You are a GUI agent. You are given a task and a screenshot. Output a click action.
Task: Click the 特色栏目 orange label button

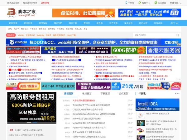11,35
